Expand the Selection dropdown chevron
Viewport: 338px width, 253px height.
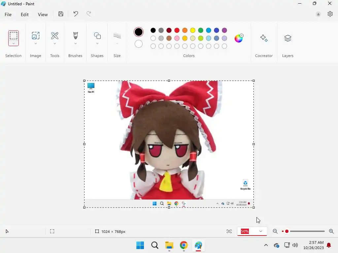point(13,43)
